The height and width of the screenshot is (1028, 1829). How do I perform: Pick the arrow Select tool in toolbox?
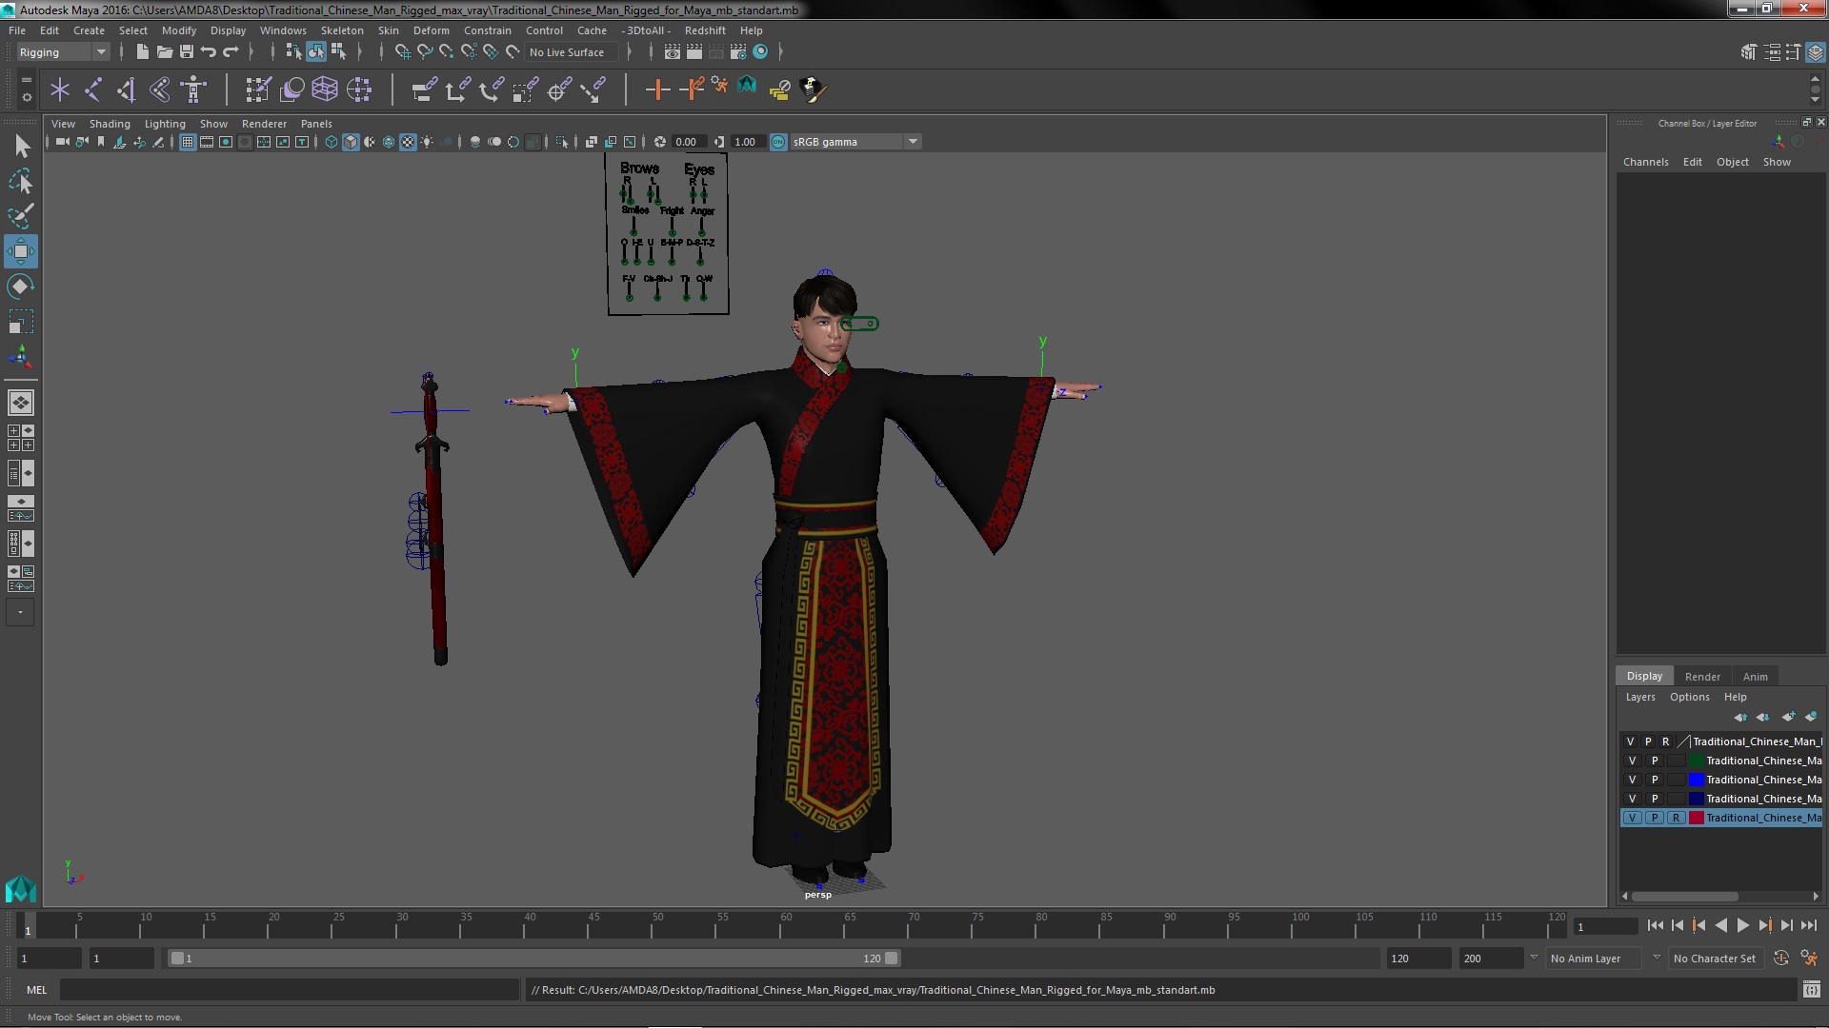coord(20,146)
